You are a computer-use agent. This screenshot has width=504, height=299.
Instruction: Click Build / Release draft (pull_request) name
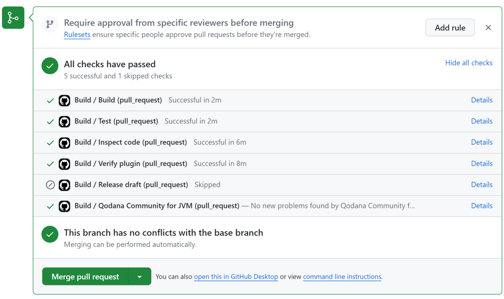click(131, 185)
